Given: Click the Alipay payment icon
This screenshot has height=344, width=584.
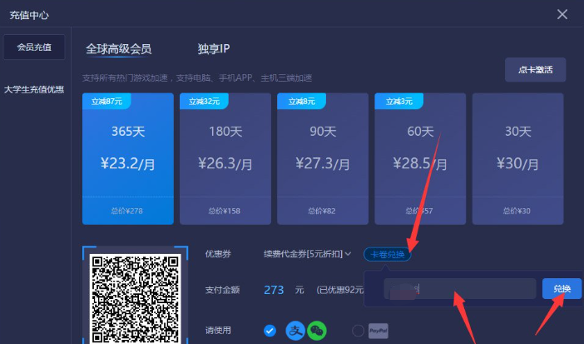Looking at the screenshot, I should click(x=295, y=331).
